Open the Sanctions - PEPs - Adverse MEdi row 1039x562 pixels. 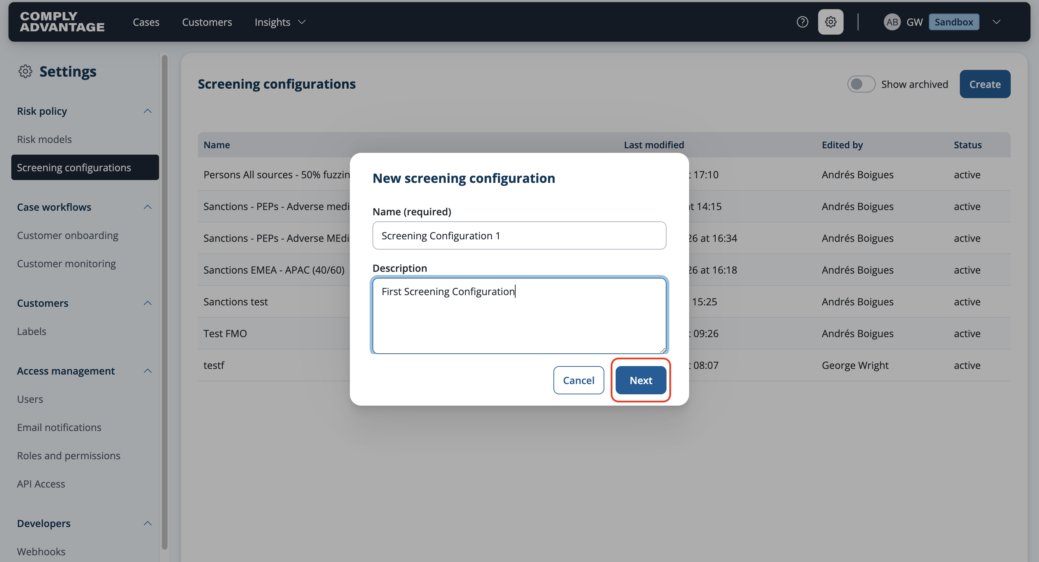(x=604, y=238)
